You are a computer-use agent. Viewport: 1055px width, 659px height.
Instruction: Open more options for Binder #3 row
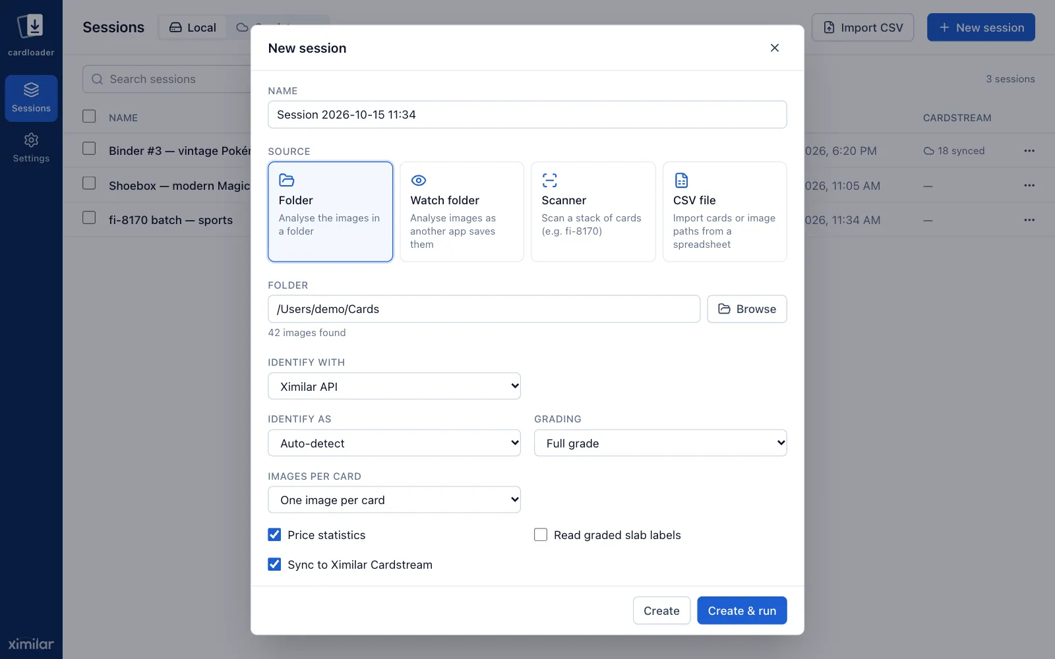point(1029,151)
